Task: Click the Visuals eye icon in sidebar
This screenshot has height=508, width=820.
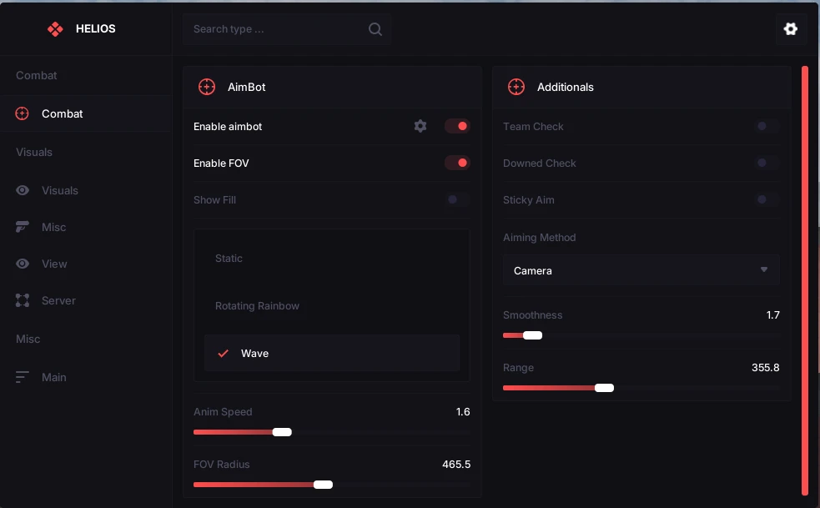Action: coord(23,190)
